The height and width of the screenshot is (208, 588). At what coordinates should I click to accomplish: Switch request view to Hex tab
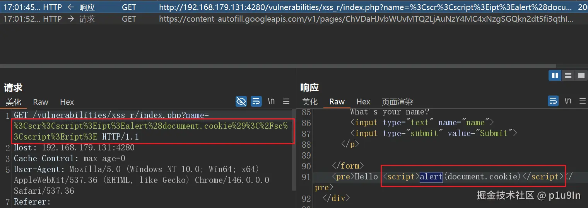click(x=67, y=102)
